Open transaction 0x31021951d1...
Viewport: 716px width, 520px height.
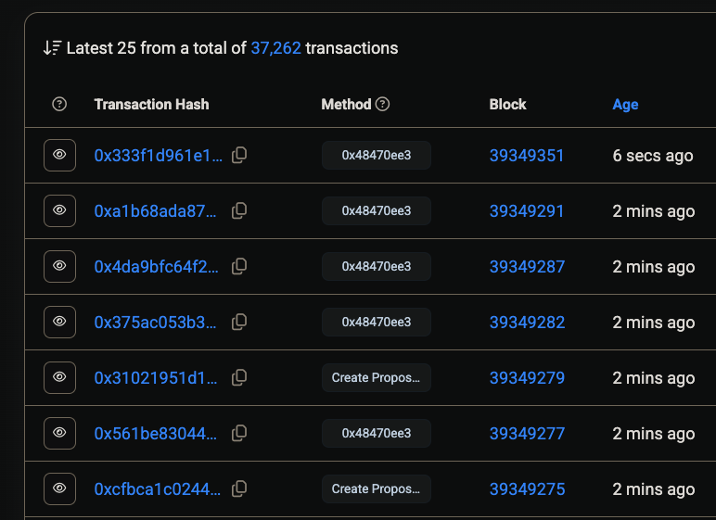[x=156, y=378]
